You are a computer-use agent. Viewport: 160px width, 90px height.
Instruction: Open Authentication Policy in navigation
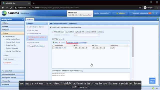13,39
